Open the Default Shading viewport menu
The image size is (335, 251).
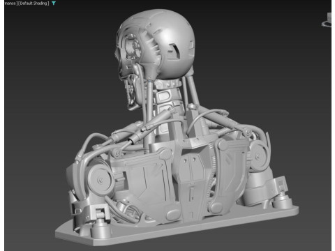click(x=33, y=3)
